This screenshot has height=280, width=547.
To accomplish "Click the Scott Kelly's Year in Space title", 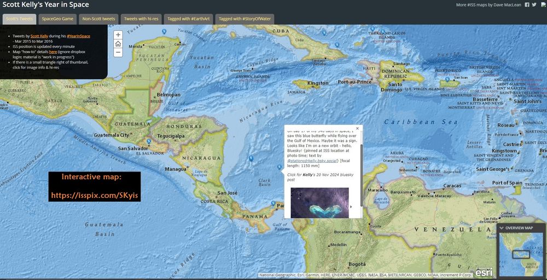I will [46, 5].
